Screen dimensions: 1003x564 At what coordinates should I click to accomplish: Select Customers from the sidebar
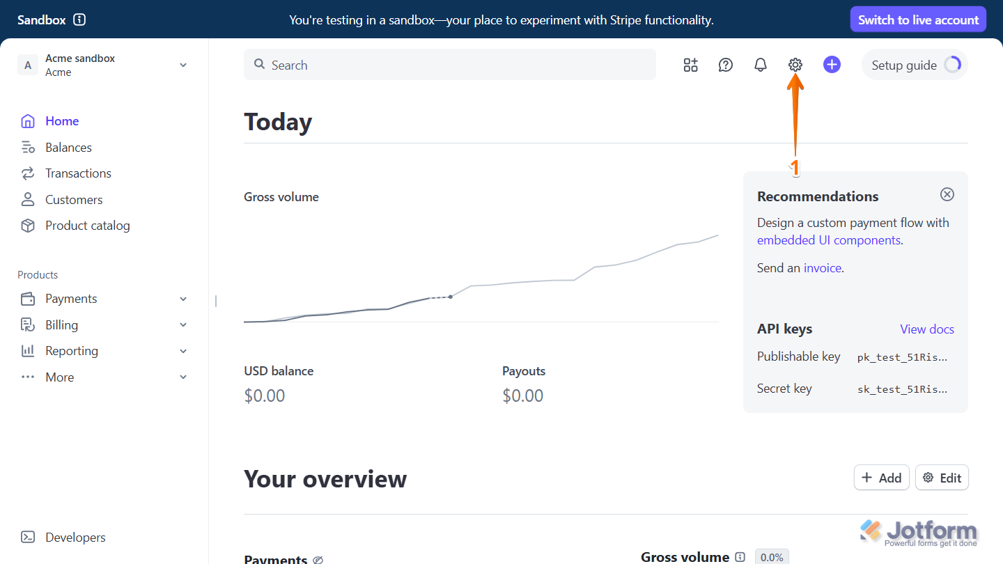coord(74,199)
